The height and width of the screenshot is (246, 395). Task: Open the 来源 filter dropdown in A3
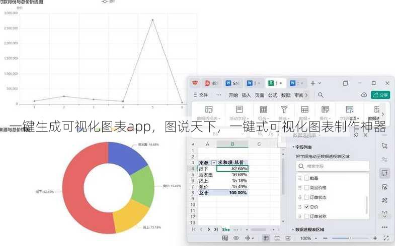[x=214, y=163]
